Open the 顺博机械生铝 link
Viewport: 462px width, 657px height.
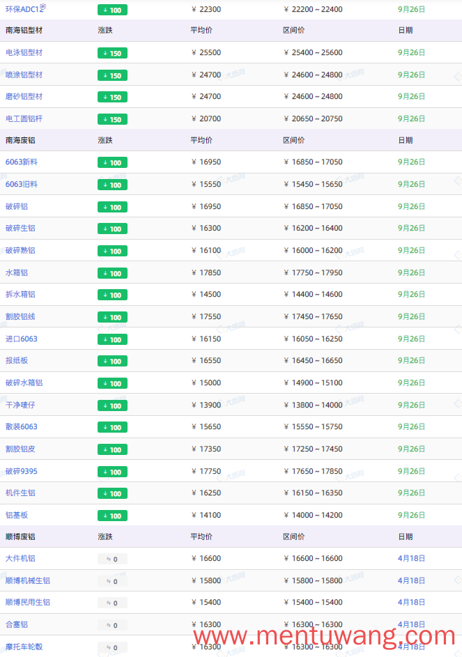pyautogui.click(x=28, y=581)
